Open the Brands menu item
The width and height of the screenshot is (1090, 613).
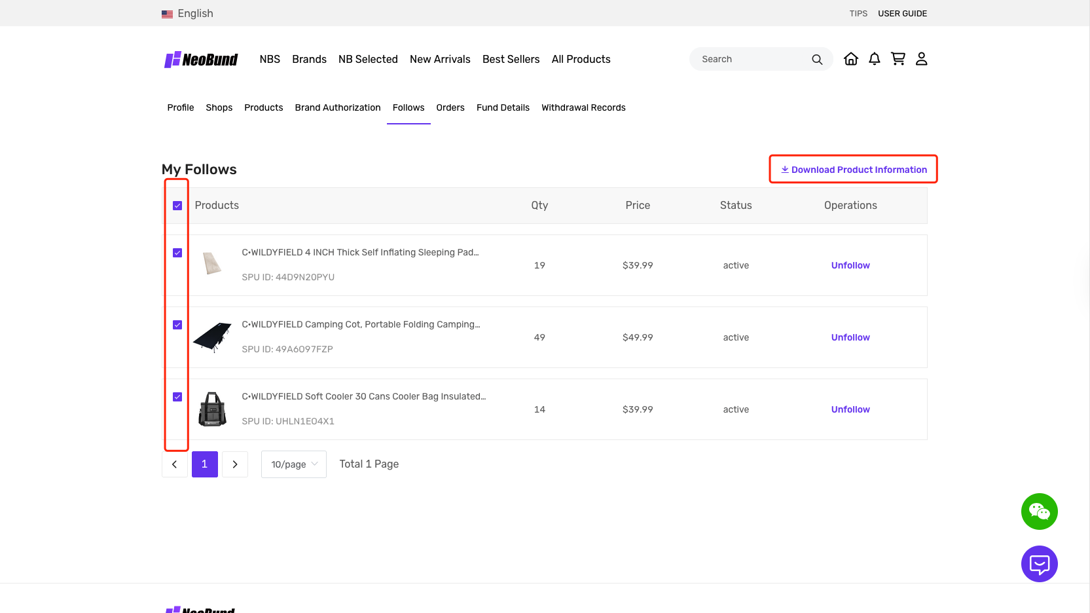tap(309, 60)
